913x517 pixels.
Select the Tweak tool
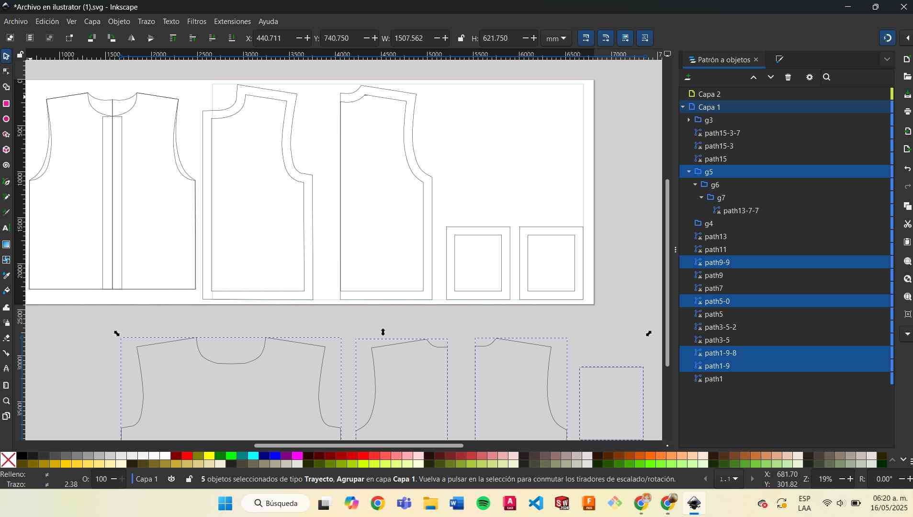[6, 307]
